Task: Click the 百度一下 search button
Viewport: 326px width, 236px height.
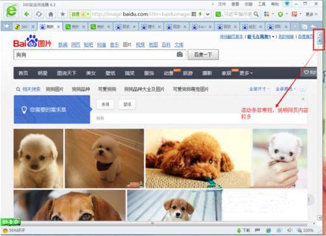Action: click(x=203, y=55)
